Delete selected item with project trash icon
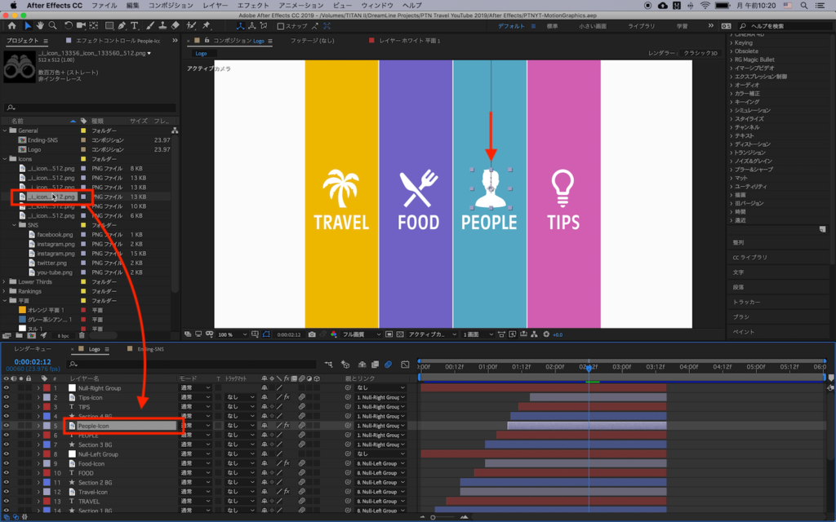Viewport: 836px width, 522px height. tap(82, 335)
